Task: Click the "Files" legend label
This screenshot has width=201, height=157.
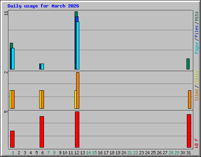Action: coord(197,31)
